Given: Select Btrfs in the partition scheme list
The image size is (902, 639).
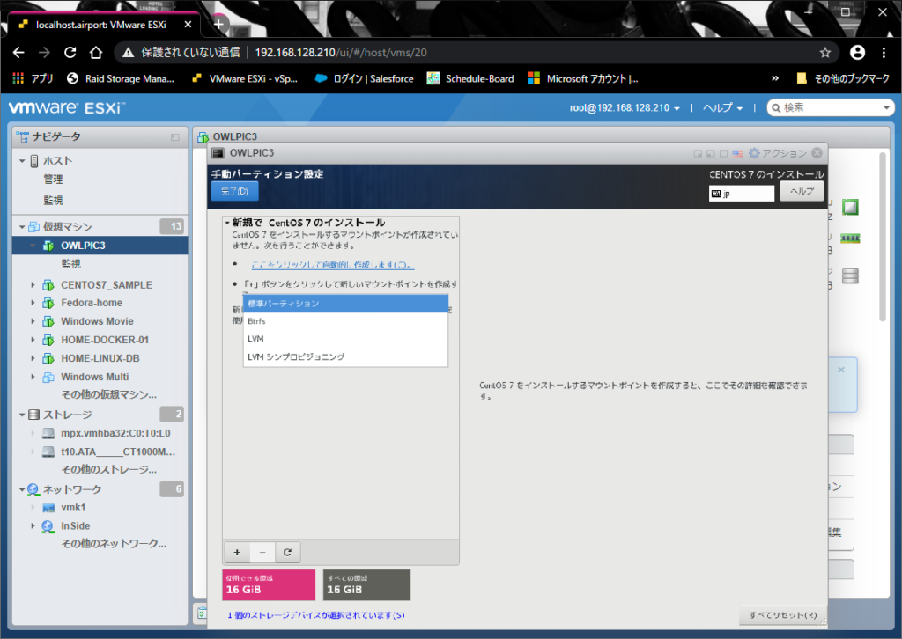Looking at the screenshot, I should click(345, 321).
